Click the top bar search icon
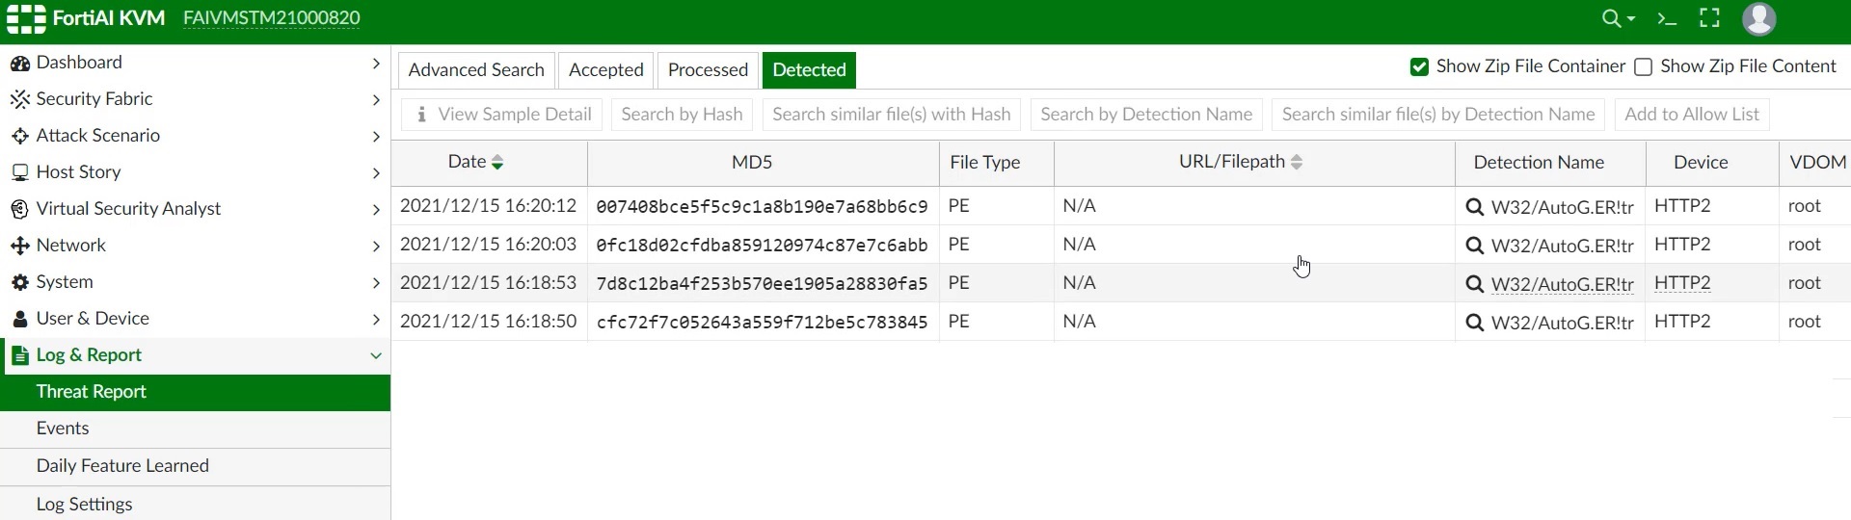1851x520 pixels. [x=1611, y=19]
